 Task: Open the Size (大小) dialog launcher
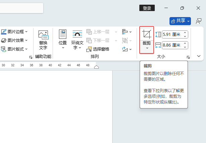[x=188, y=57]
